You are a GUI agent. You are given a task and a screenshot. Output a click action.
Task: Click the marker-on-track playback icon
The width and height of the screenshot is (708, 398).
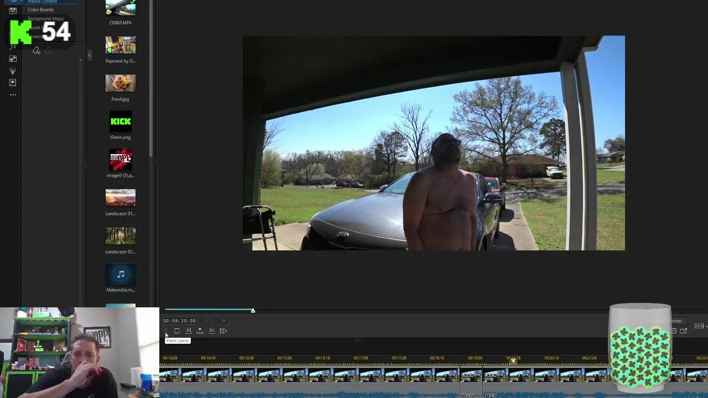200,331
